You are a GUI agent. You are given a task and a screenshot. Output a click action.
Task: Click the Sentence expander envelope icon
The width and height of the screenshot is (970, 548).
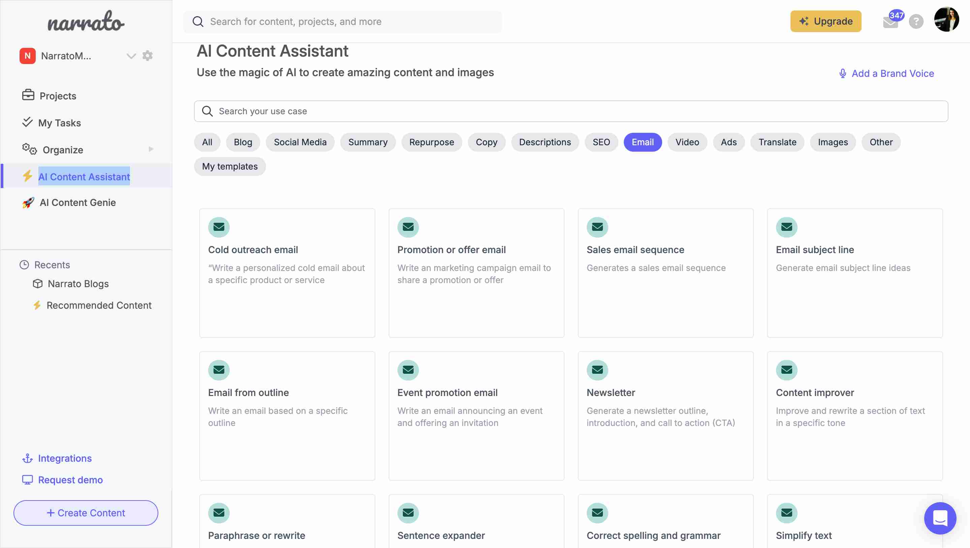408,513
